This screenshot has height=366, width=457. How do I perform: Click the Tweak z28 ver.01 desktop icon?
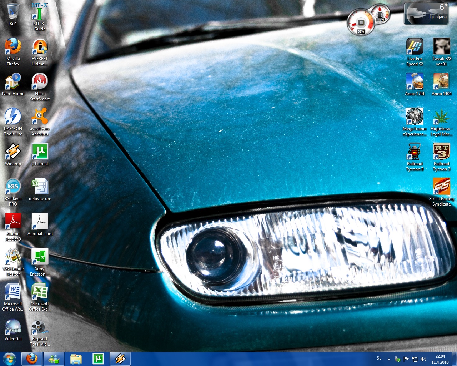[442, 52]
